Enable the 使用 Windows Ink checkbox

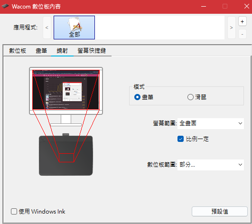pyautogui.click(x=14, y=212)
